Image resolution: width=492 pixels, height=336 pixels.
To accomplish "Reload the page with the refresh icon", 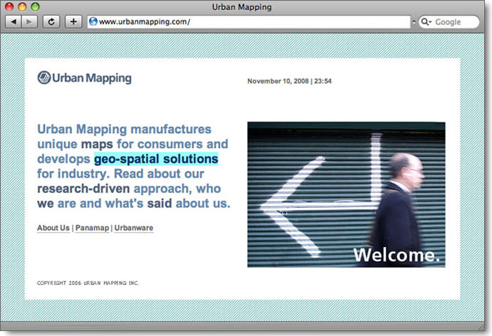I will (x=51, y=21).
